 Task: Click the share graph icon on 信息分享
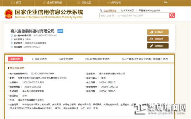(x=151, y=39)
